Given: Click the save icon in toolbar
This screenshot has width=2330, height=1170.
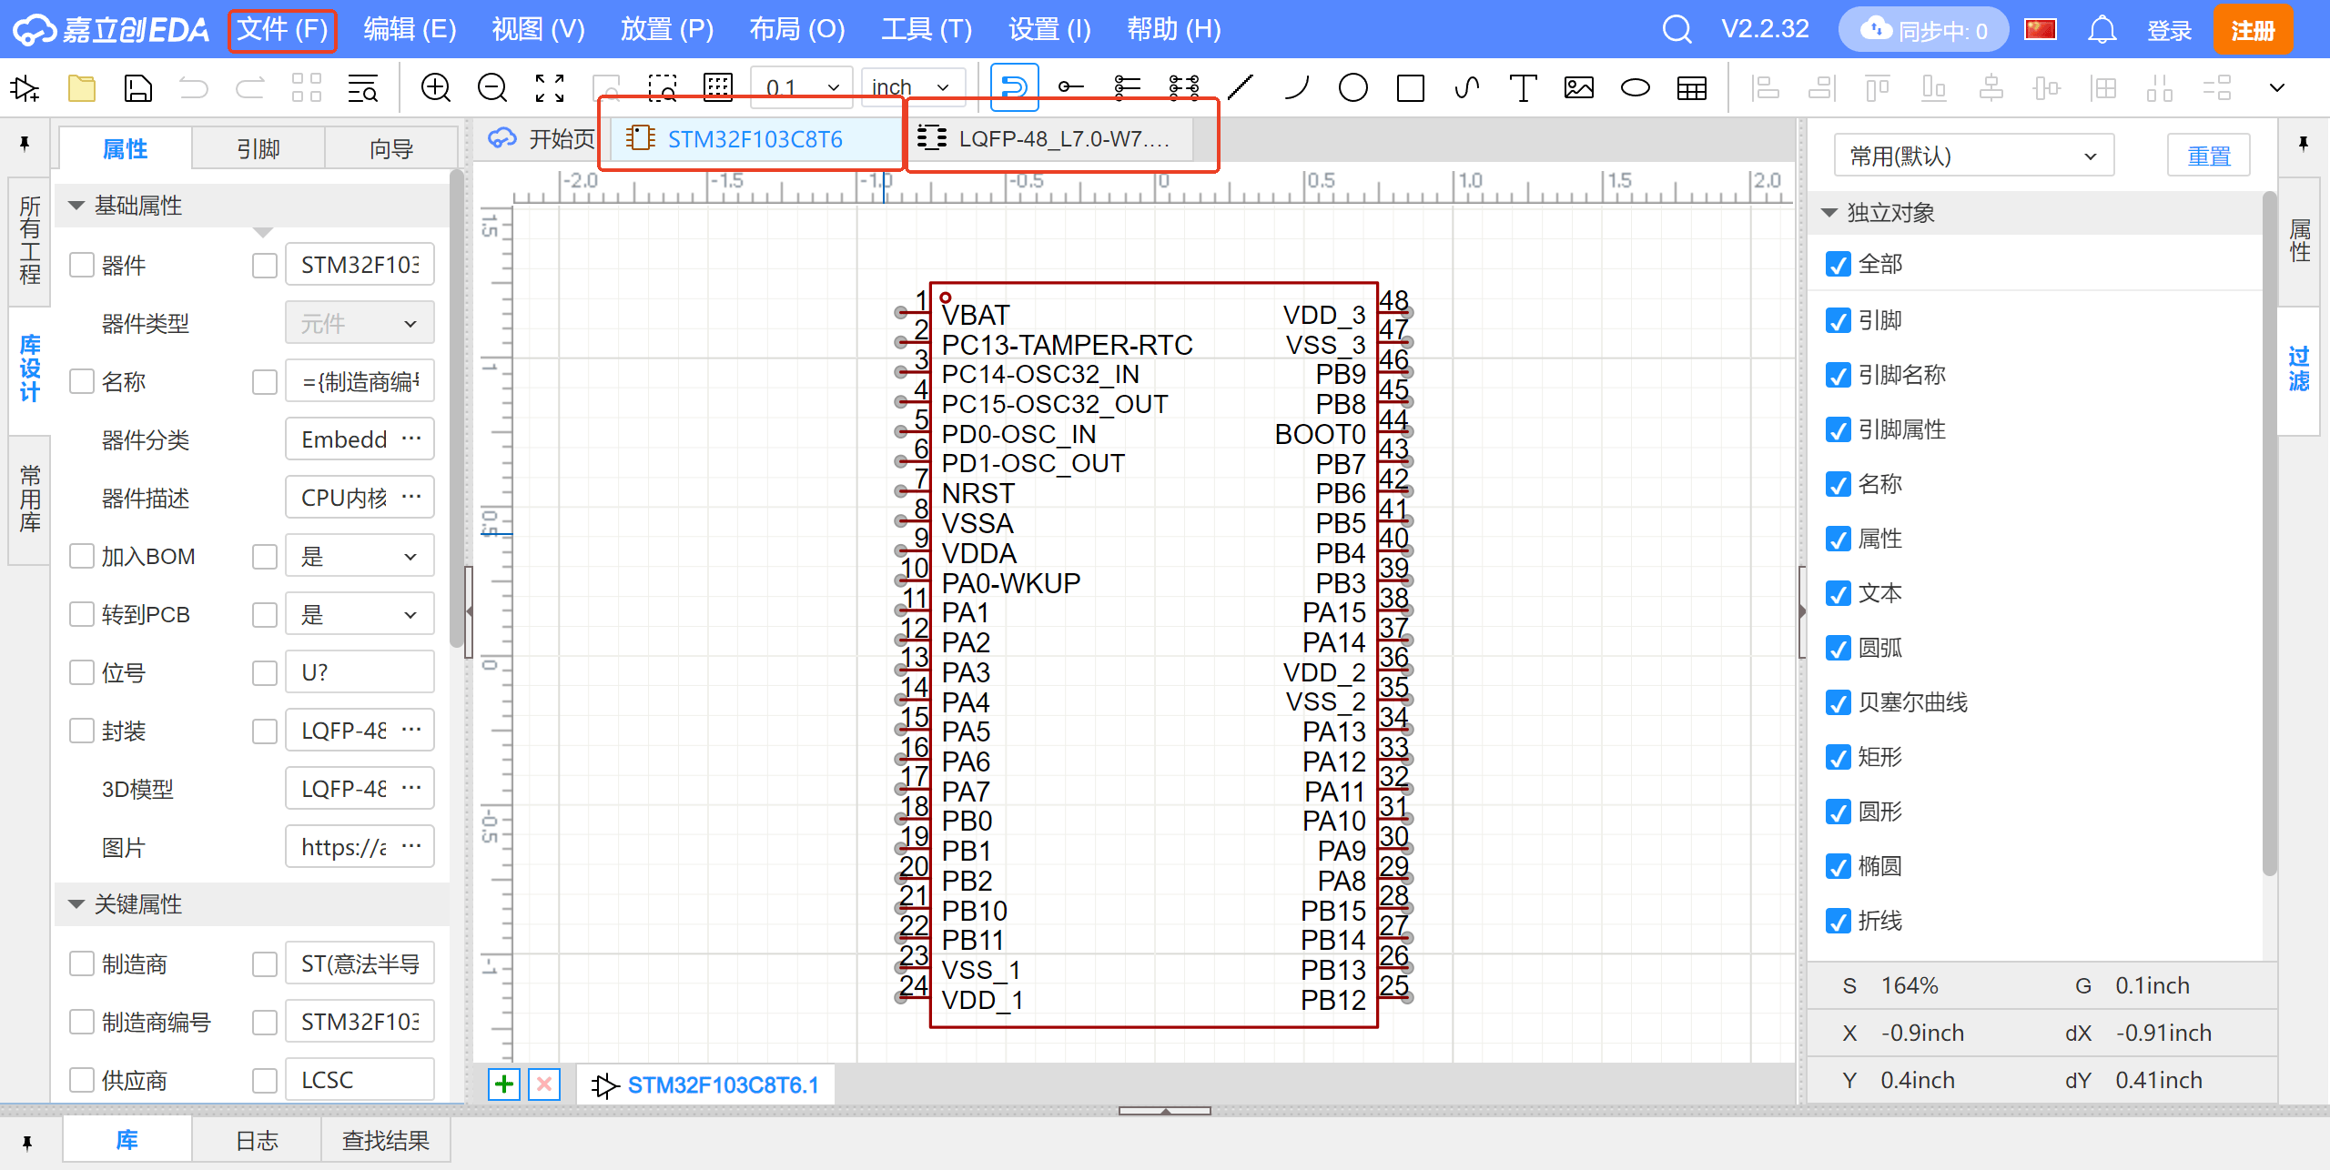Looking at the screenshot, I should tap(137, 88).
